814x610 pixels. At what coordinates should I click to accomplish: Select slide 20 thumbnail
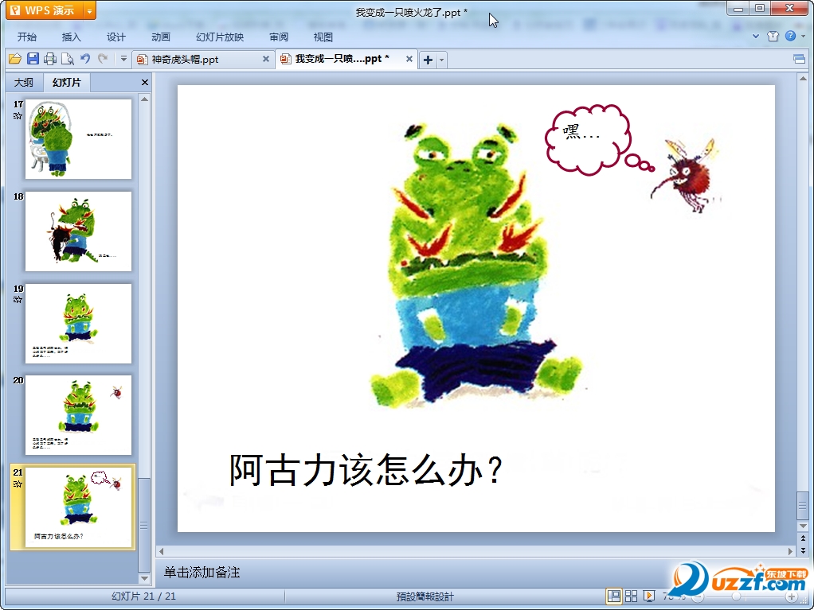coord(78,415)
